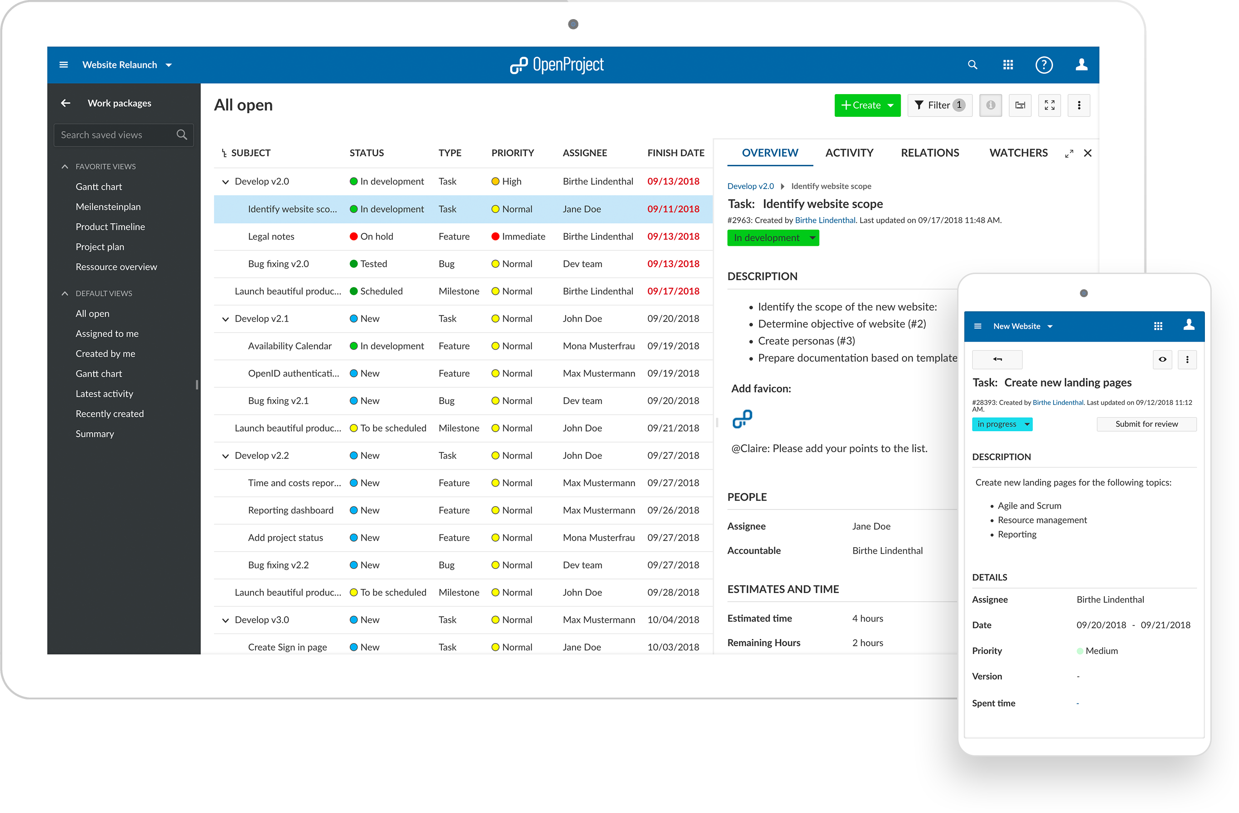This screenshot has width=1239, height=813.
Task: Switch to the Activity tab in task panel
Action: tap(849, 152)
